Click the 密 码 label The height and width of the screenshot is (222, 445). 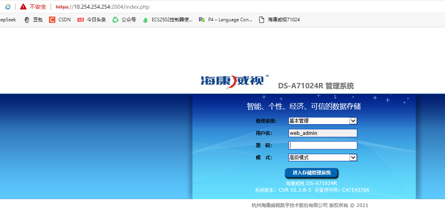point(264,145)
